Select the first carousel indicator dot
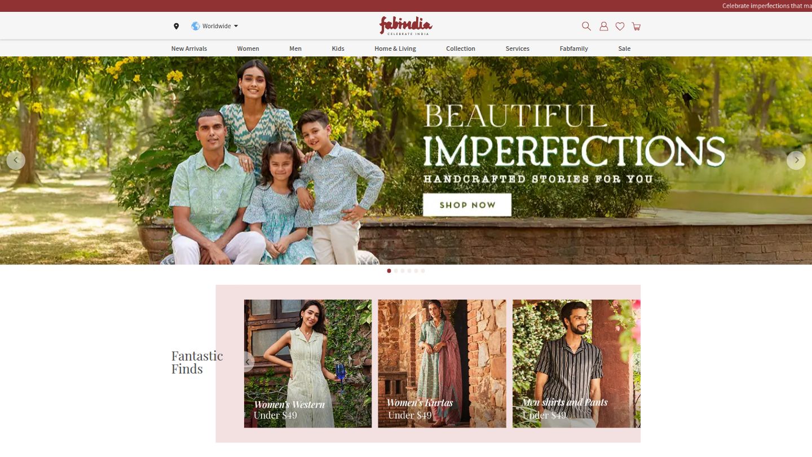 [x=389, y=271]
